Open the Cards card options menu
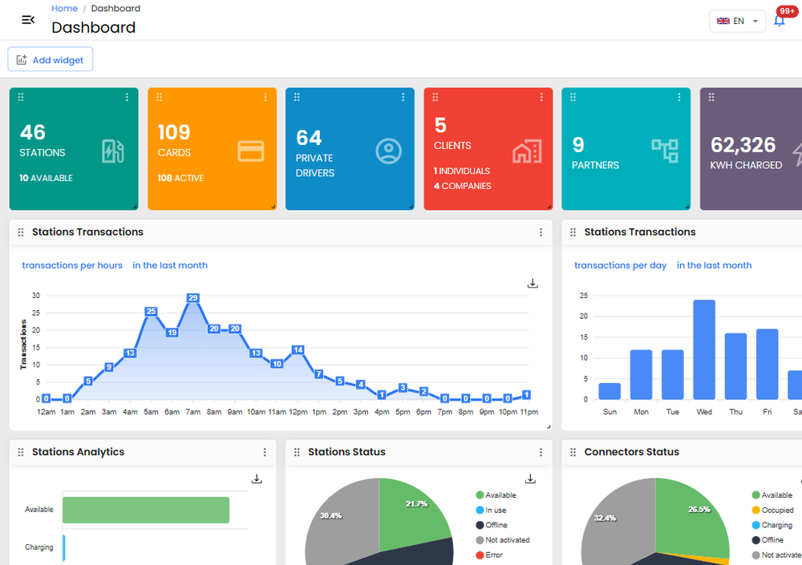Image resolution: width=802 pixels, height=565 pixels. point(265,97)
